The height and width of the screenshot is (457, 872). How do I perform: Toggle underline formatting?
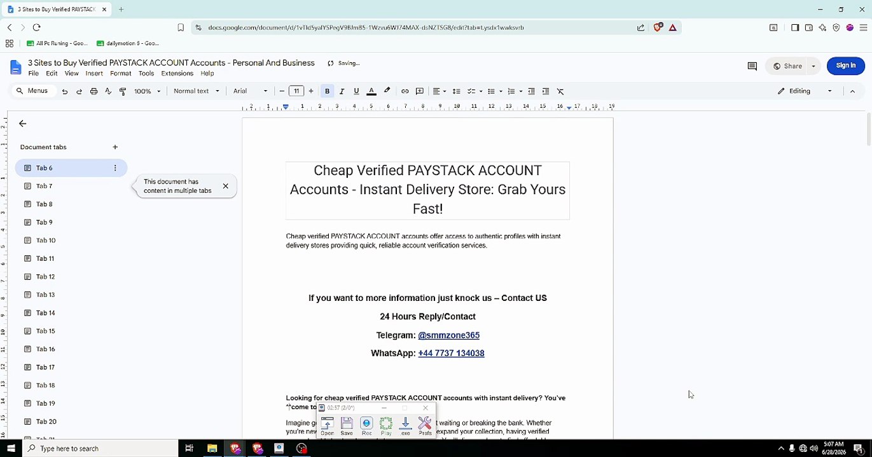(356, 91)
